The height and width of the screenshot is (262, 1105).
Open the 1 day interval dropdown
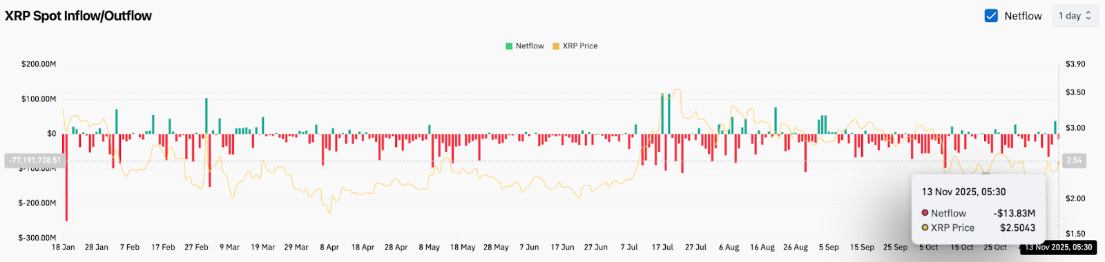(x=1075, y=16)
